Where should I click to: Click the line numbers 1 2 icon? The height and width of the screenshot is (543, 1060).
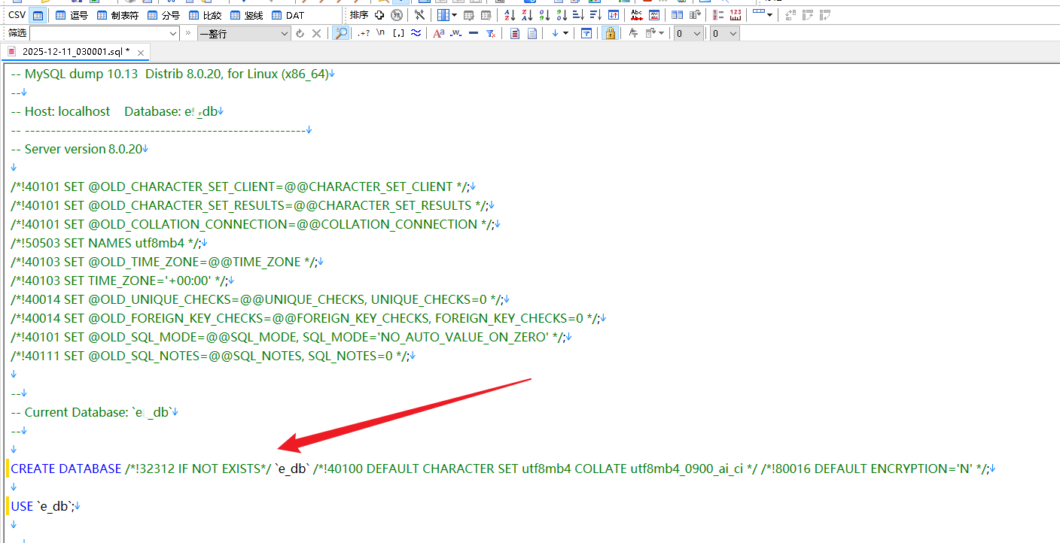tap(717, 15)
